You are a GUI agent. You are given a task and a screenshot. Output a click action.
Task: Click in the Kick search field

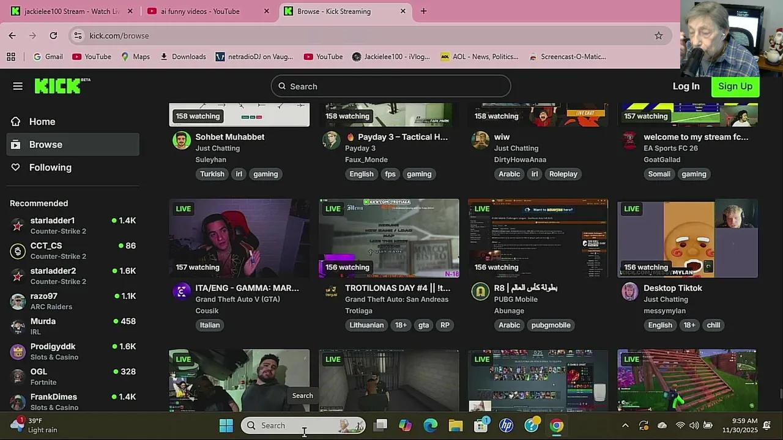pyautogui.click(x=391, y=86)
